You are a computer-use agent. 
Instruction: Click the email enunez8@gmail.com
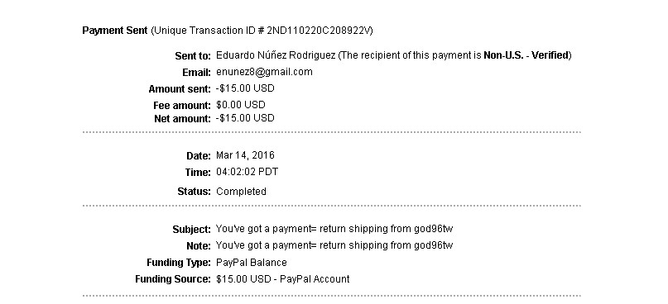(x=264, y=72)
